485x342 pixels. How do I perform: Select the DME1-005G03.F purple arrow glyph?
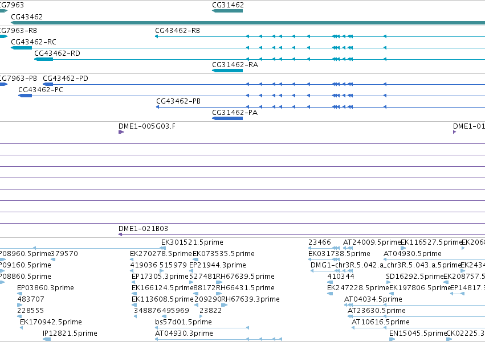tap(121, 132)
